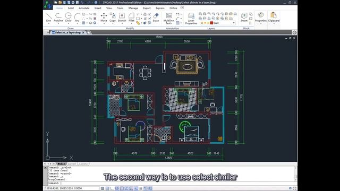This screenshot has height=191, width=340.
Task: Click the Open folder icon in quick access
Action: tap(60, 2)
